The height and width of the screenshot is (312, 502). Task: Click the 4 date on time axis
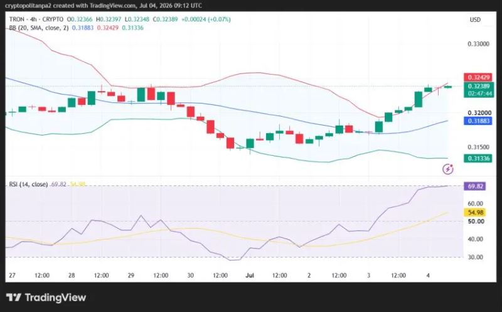tap(428, 275)
